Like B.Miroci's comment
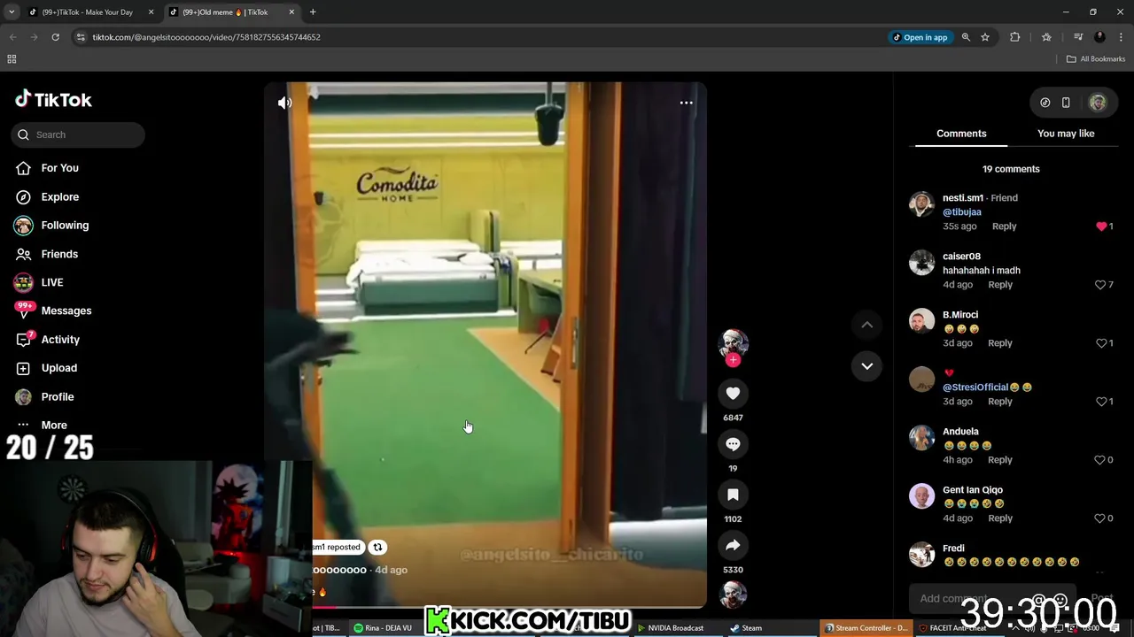Viewport: 1134px width, 637px height. pos(1101,343)
